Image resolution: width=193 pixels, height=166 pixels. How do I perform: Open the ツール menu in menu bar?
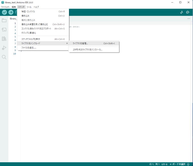29,7
